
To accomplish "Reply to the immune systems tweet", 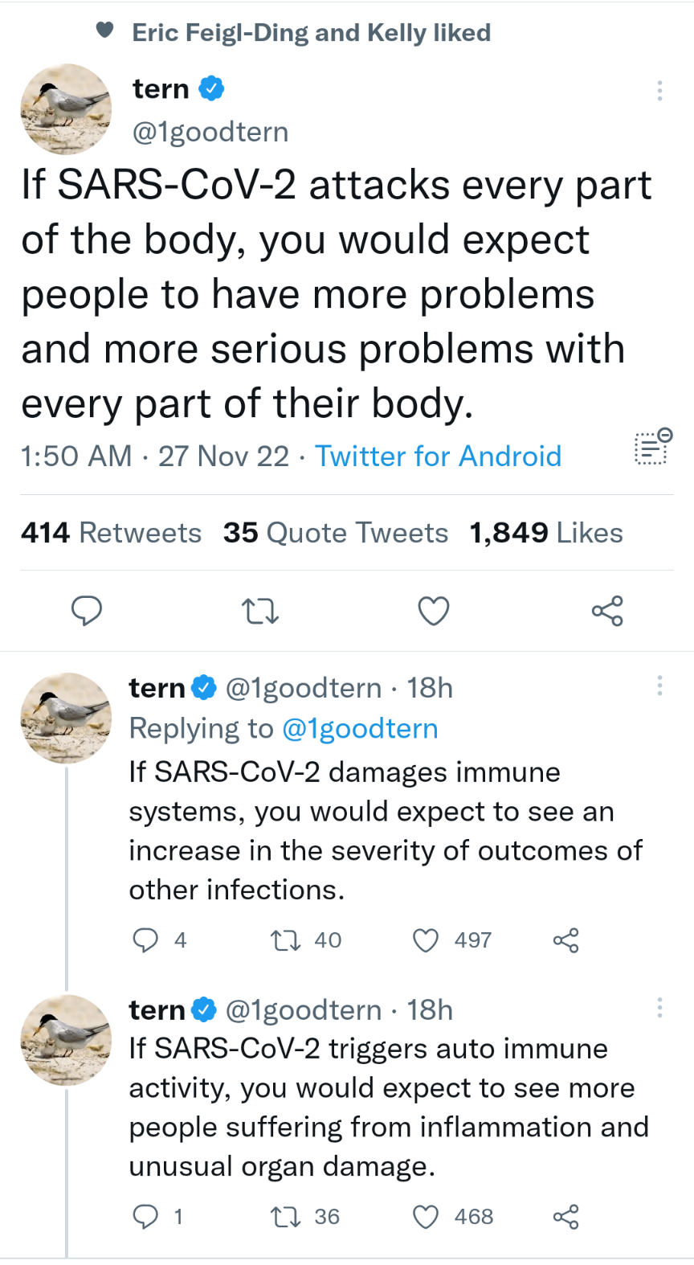I will tap(145, 940).
